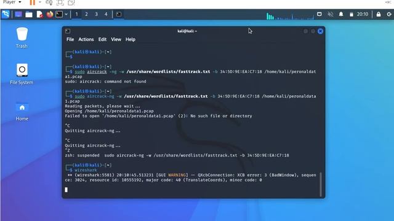Viewport: 394px width, 221px height.
Task: Click the terminal cursor block
Action: coord(66,190)
